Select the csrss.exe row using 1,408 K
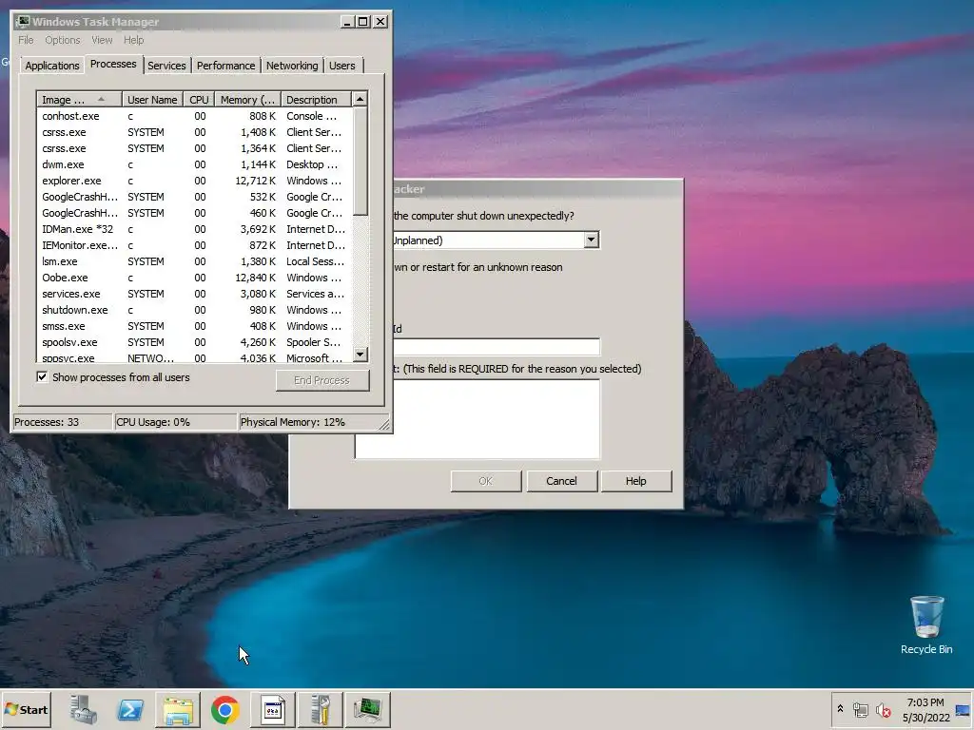Viewport: 974px width, 730px height. pyautogui.click(x=194, y=132)
